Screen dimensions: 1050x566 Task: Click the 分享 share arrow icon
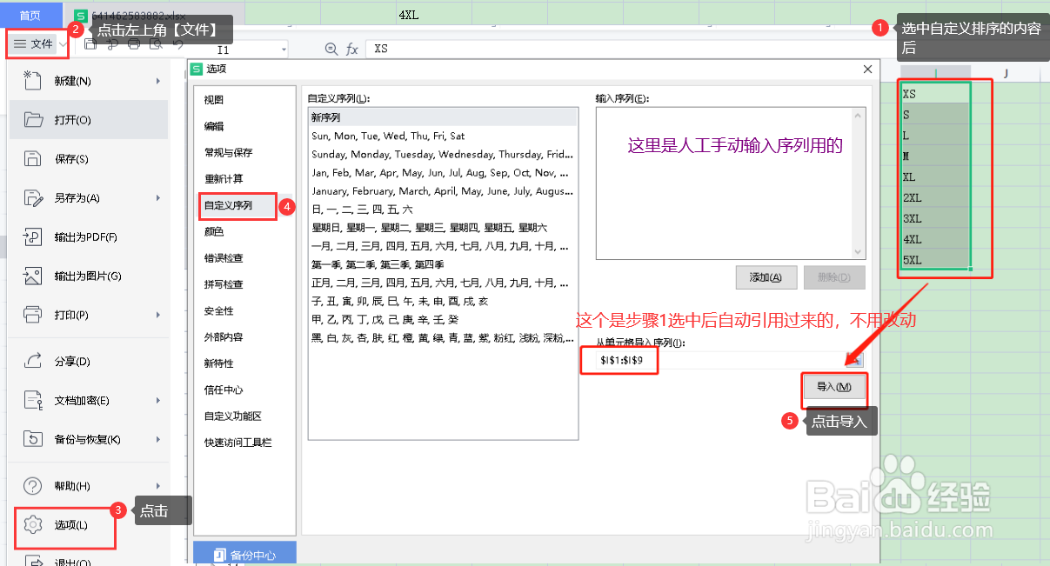tap(33, 360)
